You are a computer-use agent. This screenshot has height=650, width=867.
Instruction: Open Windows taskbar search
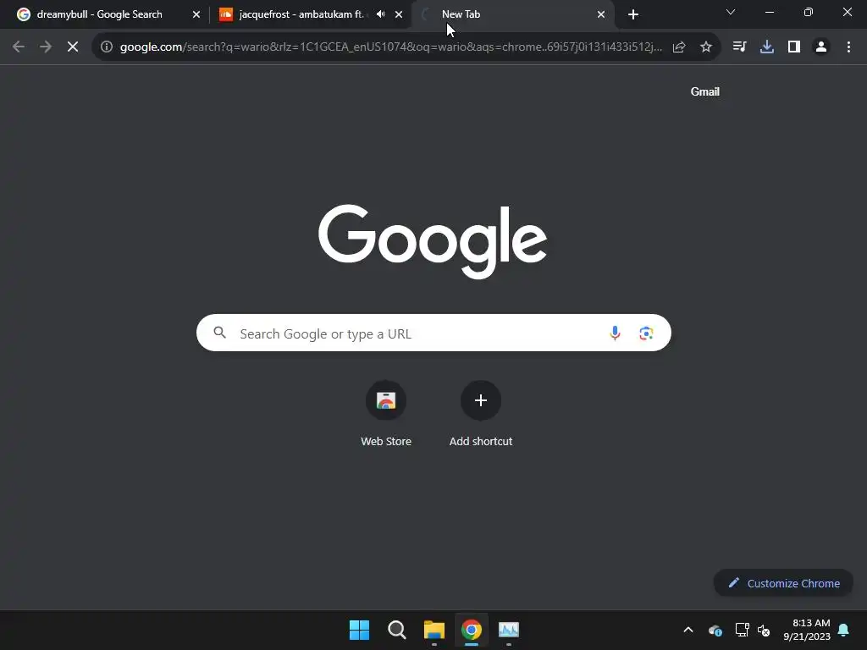[x=396, y=630]
